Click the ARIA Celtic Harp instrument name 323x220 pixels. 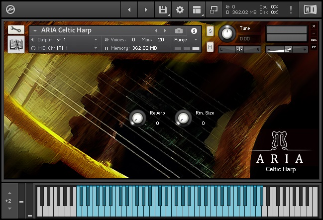[x=66, y=30]
